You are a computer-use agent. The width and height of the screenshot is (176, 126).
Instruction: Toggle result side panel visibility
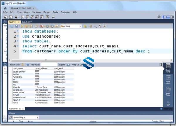[x=161, y=64]
